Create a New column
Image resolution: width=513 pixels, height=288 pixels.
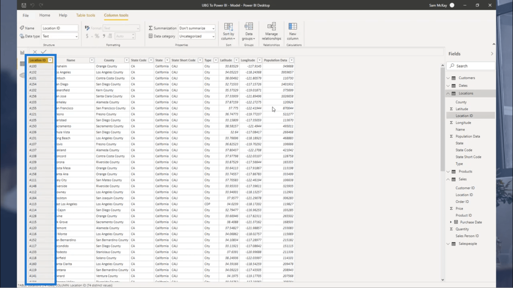(x=293, y=31)
